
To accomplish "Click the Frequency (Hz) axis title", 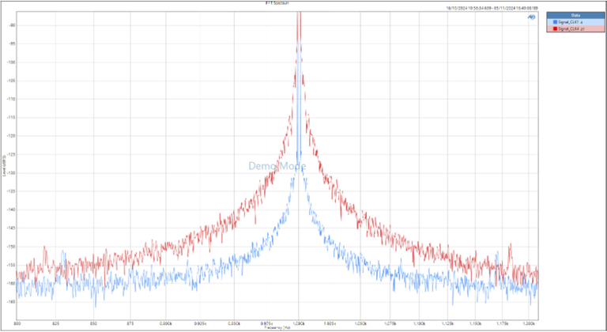I will pyautogui.click(x=277, y=327).
